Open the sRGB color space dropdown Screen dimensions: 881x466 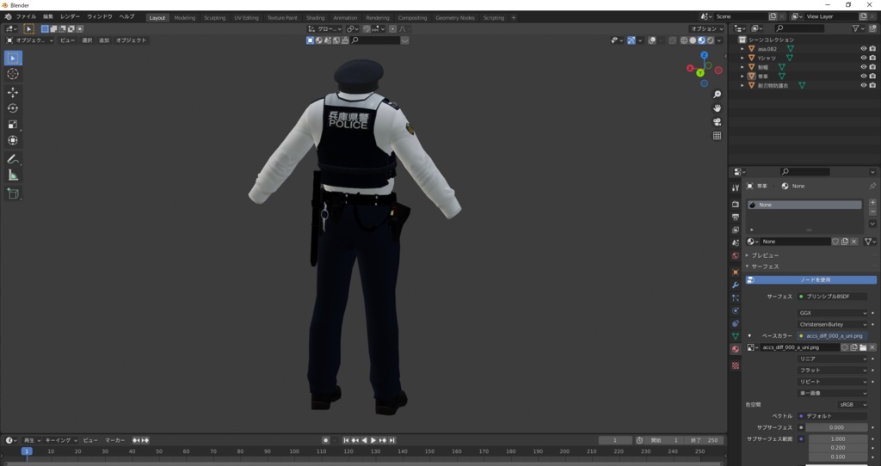tap(853, 405)
